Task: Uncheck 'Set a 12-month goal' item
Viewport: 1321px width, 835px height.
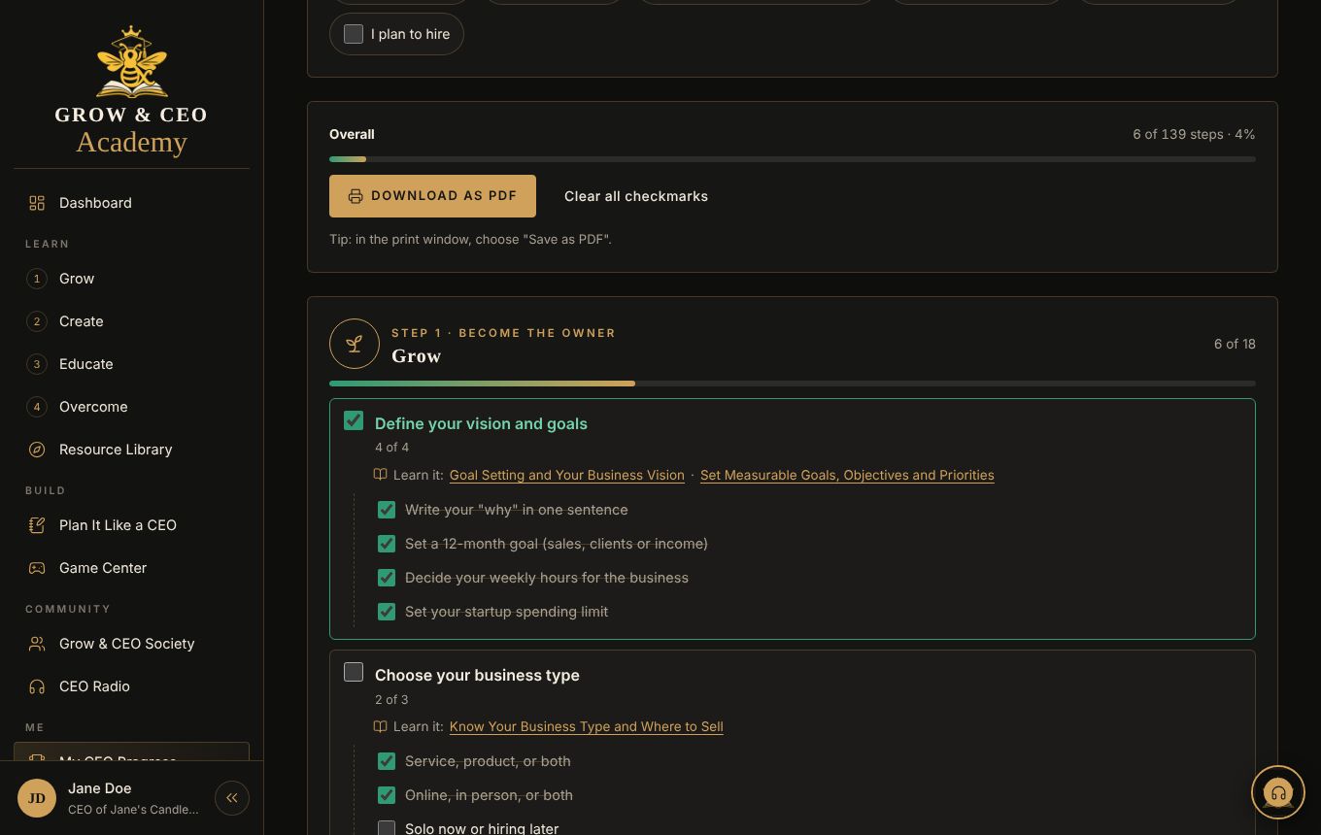Action: 387,544
